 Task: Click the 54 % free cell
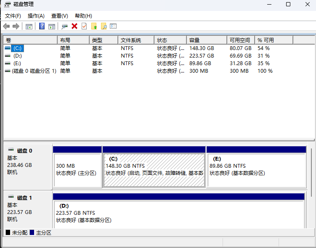pyautogui.click(x=263, y=48)
